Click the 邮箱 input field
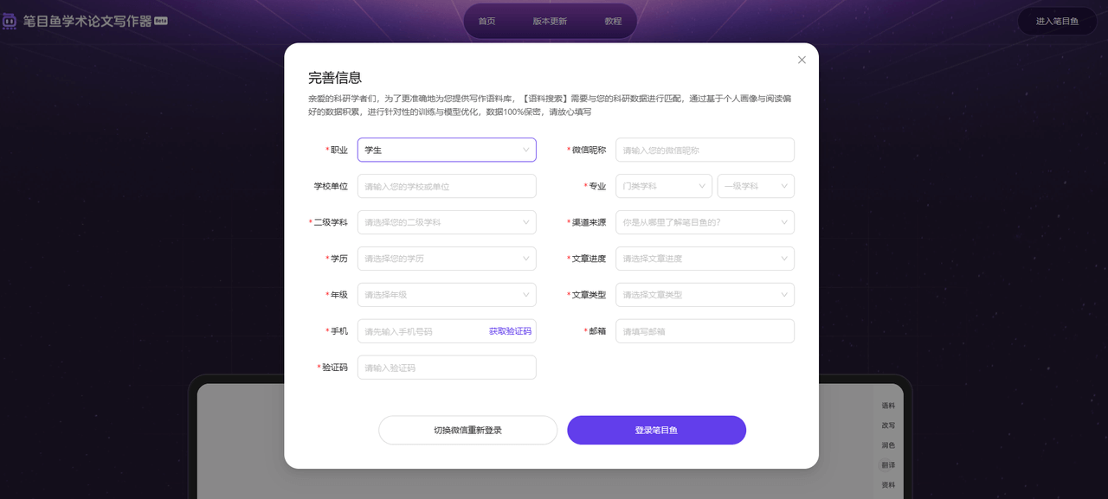Screen dimensions: 1108x499 705,331
